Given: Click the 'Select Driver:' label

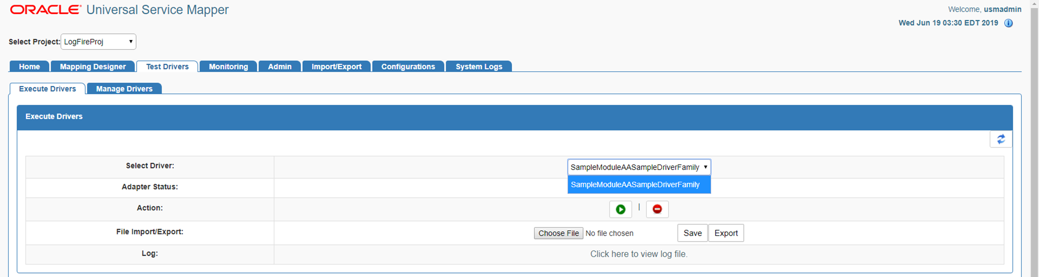Looking at the screenshot, I should [x=150, y=166].
